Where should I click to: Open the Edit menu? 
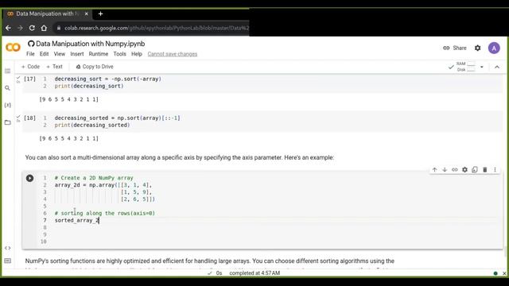tap(45, 54)
